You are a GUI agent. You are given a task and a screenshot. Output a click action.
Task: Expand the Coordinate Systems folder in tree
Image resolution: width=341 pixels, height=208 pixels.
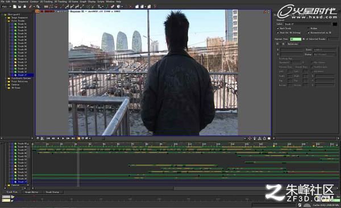click(6, 78)
